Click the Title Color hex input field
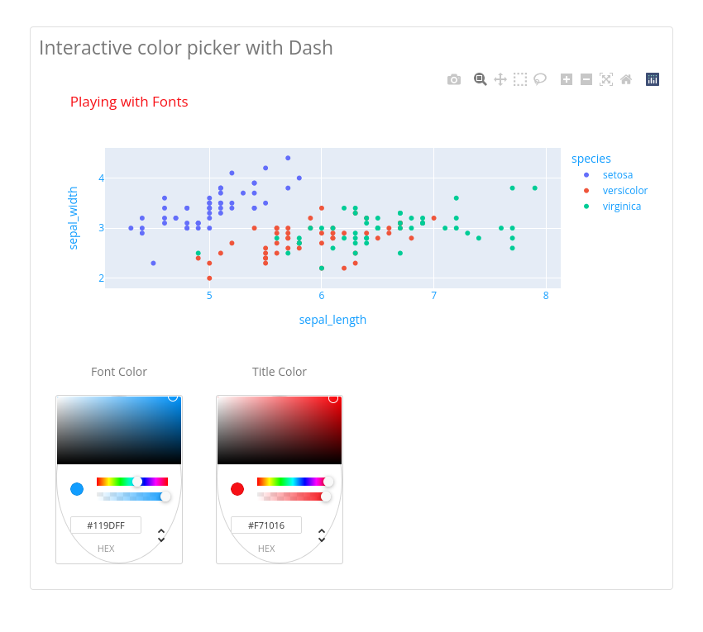The height and width of the screenshot is (632, 703). point(266,525)
